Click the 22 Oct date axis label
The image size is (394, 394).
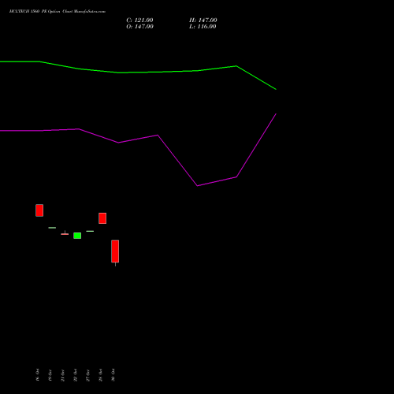tap(75, 375)
